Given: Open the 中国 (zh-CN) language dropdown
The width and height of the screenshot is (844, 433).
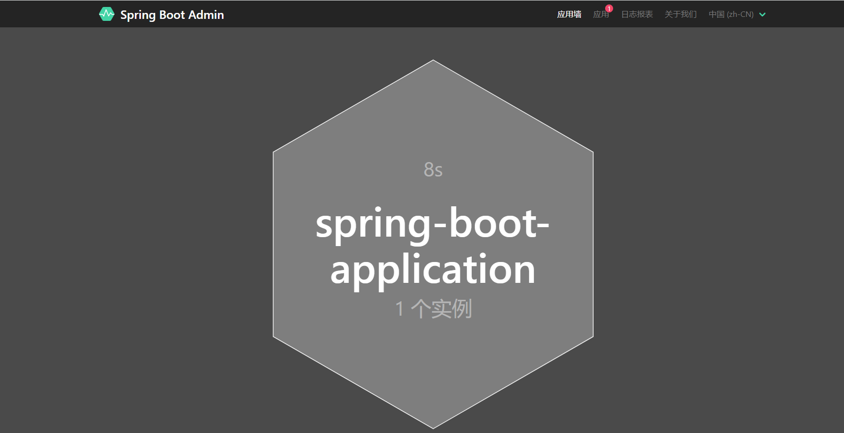Looking at the screenshot, I should [737, 14].
